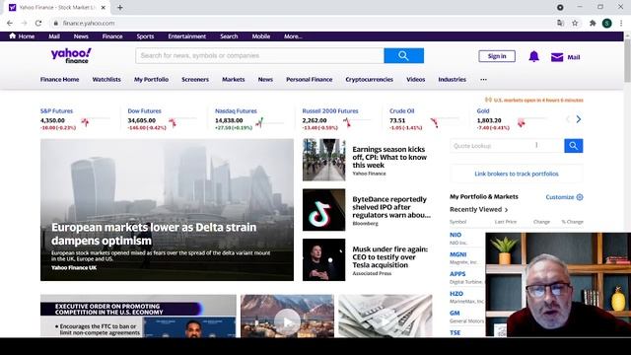Screen dimensions: 631x355
Task: Open the Mobile link in the top bar
Action: pyautogui.click(x=260, y=36)
